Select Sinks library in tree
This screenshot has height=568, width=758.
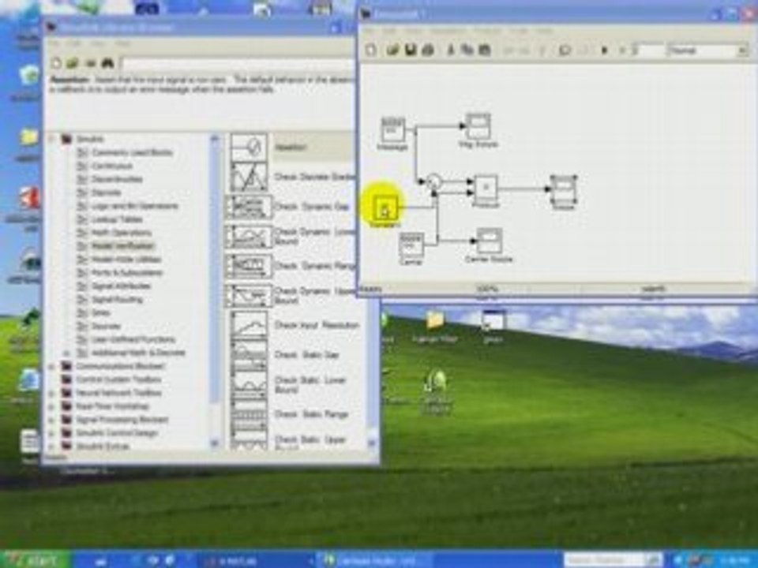click(101, 313)
